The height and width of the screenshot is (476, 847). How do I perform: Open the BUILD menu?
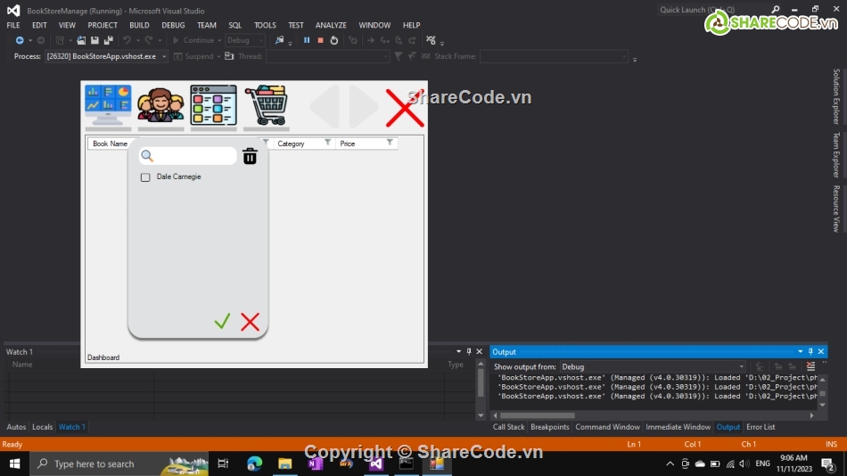[139, 25]
